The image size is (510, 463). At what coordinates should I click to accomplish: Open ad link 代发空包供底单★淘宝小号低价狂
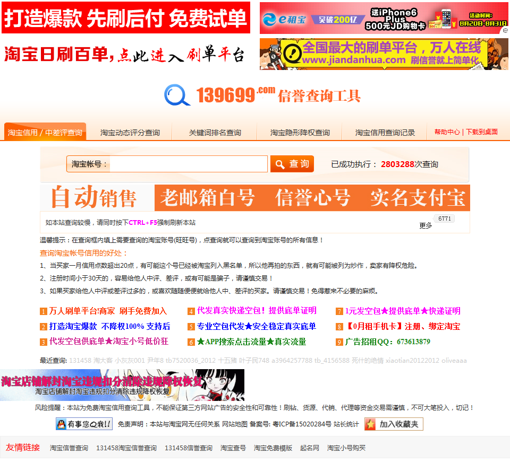click(108, 342)
